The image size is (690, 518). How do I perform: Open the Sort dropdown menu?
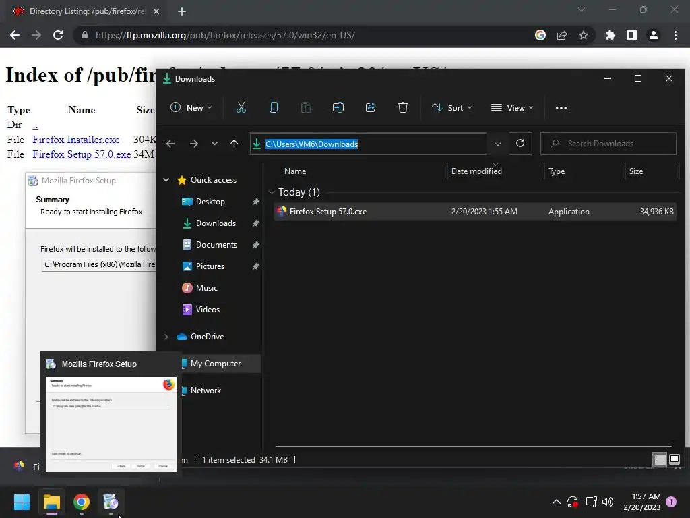452,107
